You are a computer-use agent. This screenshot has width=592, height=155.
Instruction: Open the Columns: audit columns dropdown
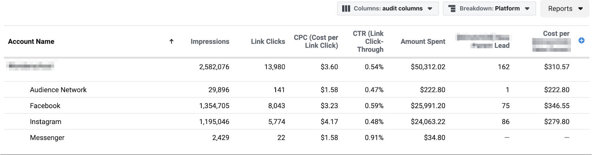[x=388, y=8]
